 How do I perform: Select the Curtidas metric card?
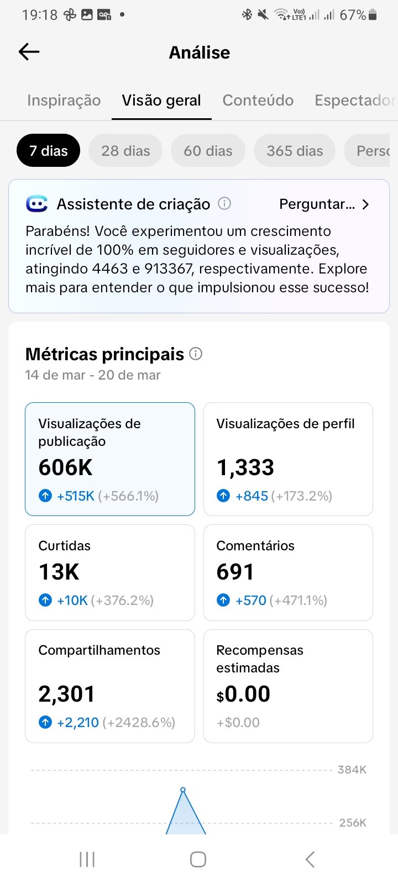coord(110,572)
